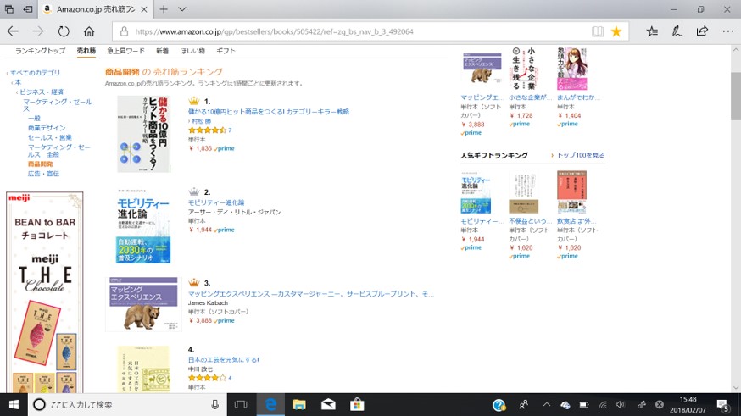Open the browser home page
Image resolution: width=741 pixels, height=416 pixels.
(89, 31)
